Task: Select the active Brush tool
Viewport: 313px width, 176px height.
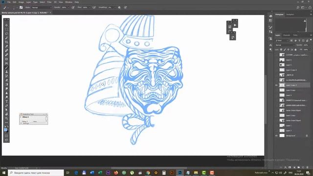Action: pos(6,67)
